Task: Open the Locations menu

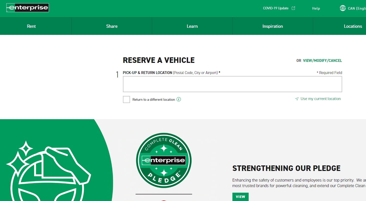Action: pos(353,26)
